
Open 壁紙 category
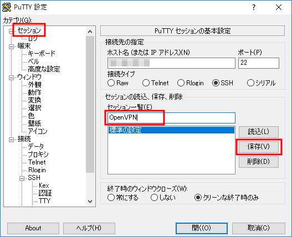[35, 123]
